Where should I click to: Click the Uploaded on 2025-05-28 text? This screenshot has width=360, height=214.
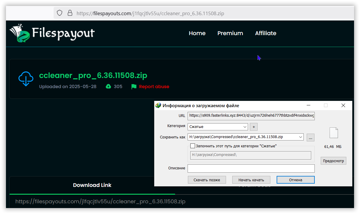tap(68, 87)
